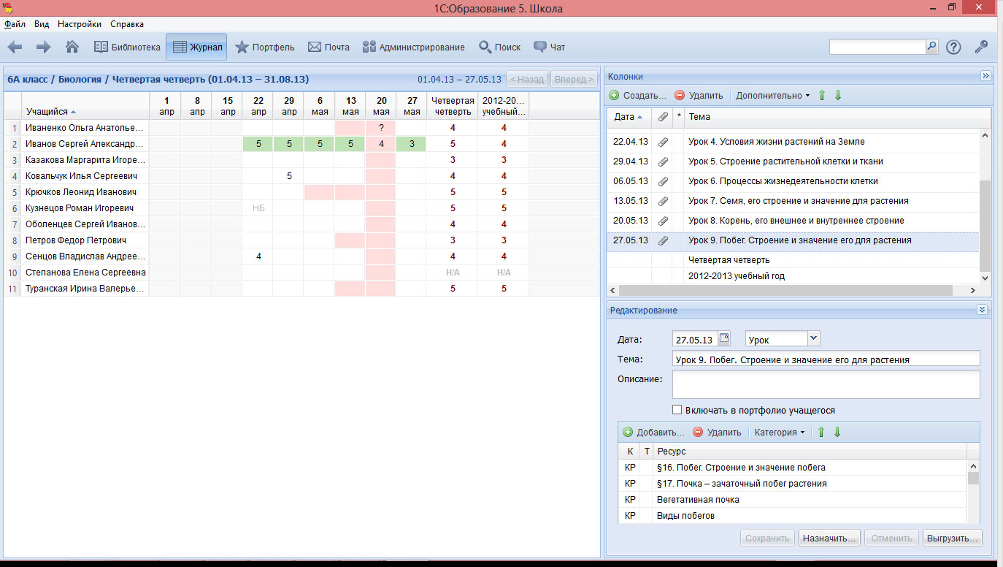Select resource Вегетативная почка
The width and height of the screenshot is (1003, 567).
793,500
